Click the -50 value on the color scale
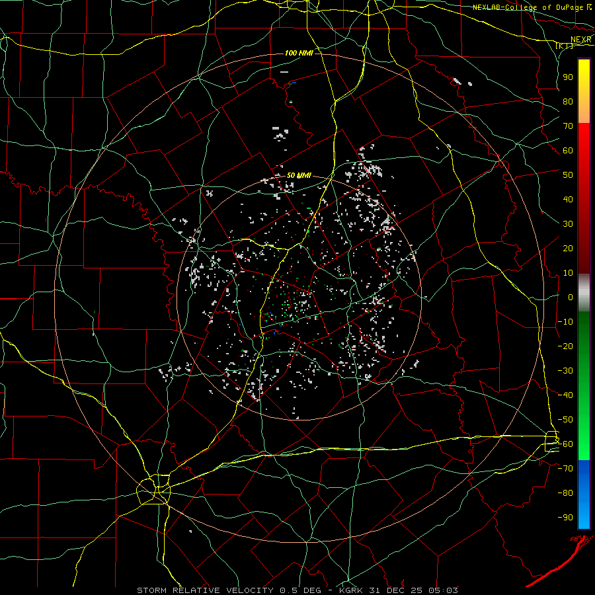Screen dimensions: 595x595 click(x=565, y=420)
